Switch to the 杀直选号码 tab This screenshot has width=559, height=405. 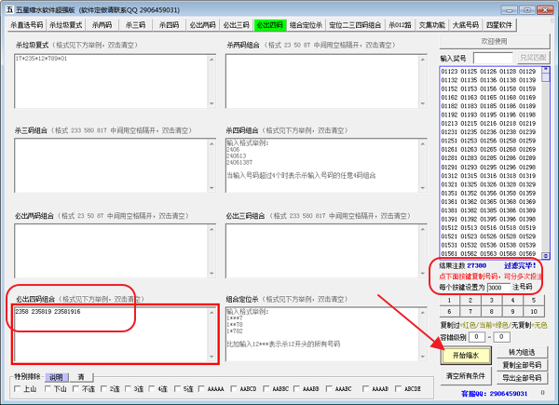pos(26,25)
